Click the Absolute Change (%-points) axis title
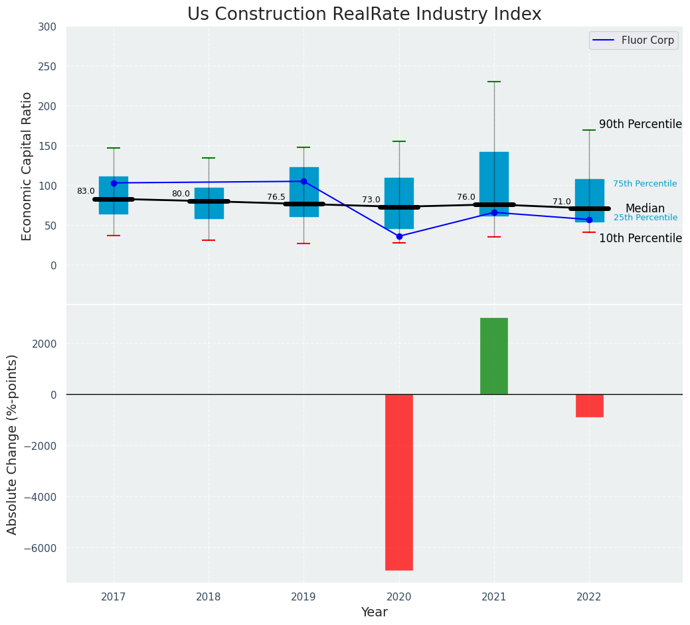690x625 pixels. 12,445
